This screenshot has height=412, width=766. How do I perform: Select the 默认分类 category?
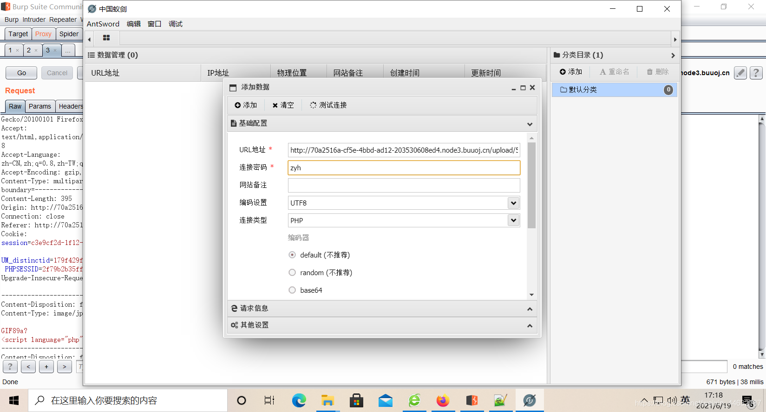(x=614, y=90)
